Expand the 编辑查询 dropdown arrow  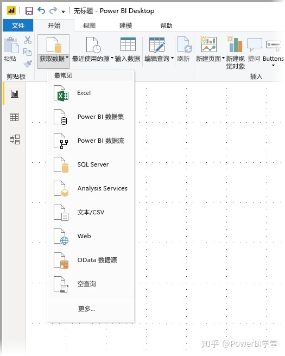(x=173, y=58)
